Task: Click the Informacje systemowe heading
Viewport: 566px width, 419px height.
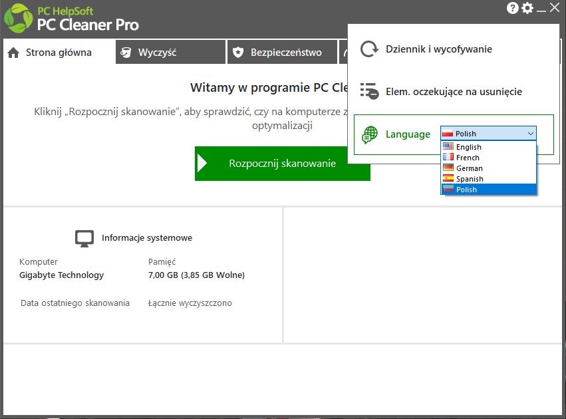Action: 147,238
